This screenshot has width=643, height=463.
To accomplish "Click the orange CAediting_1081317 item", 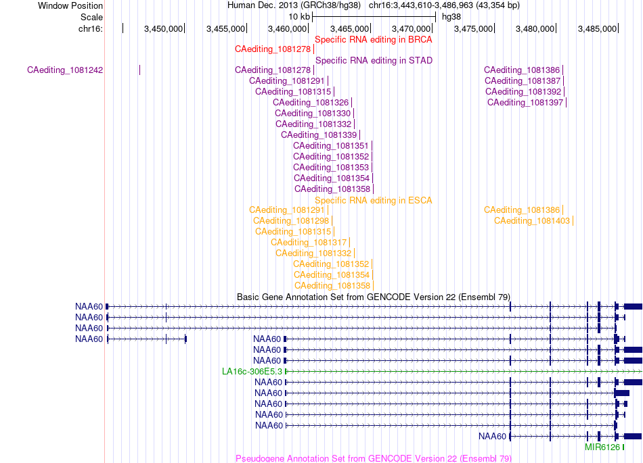I will click(309, 243).
